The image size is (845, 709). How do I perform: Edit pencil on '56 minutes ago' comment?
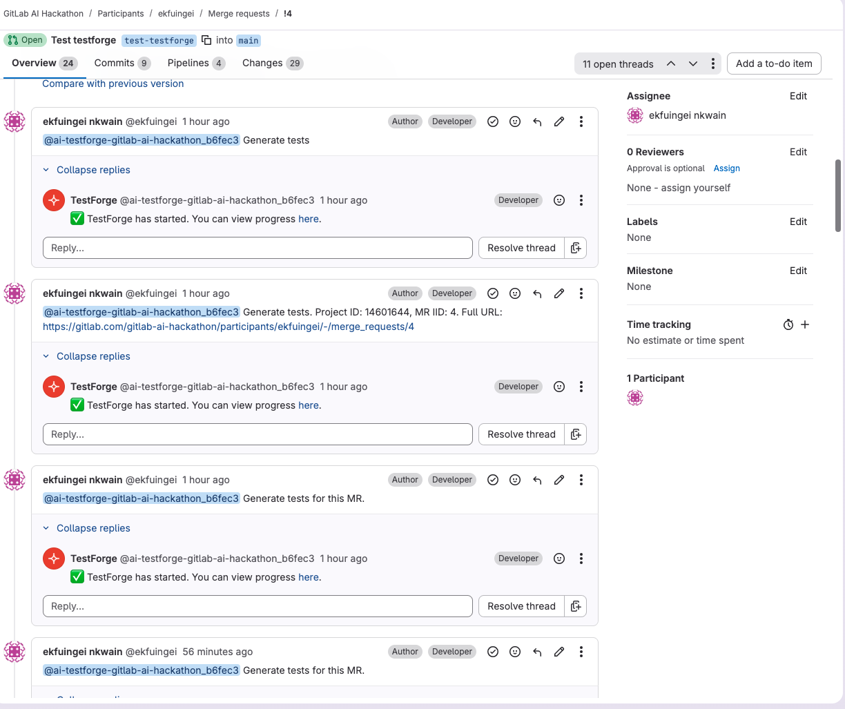point(559,652)
